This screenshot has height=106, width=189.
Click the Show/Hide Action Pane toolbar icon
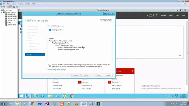(17, 7)
